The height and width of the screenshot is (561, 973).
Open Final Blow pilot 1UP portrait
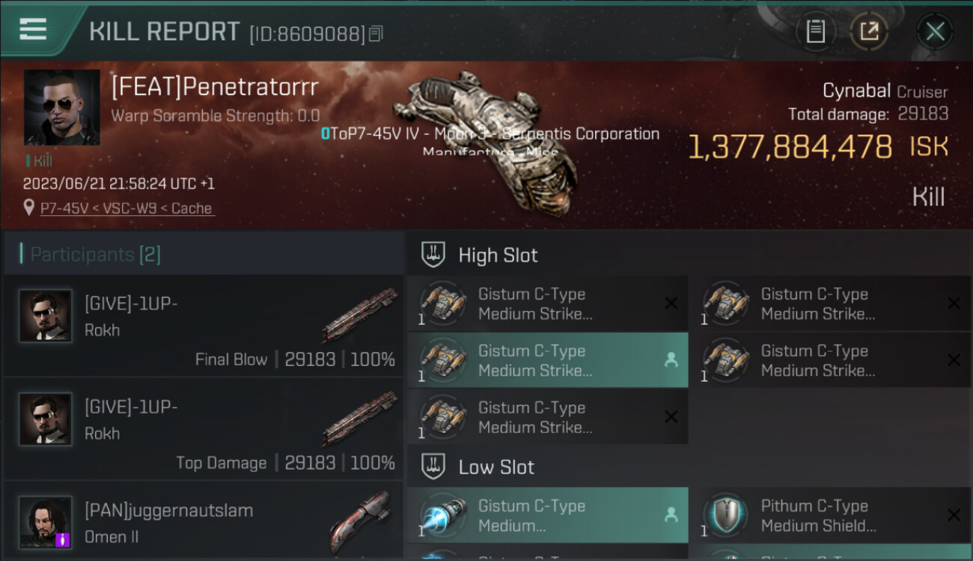coord(45,316)
